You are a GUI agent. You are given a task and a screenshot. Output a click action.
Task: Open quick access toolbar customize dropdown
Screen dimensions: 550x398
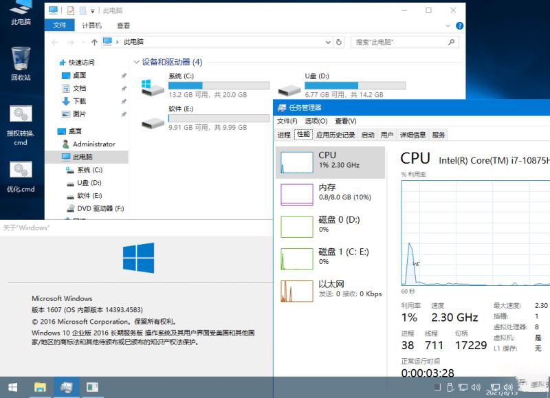point(93,11)
